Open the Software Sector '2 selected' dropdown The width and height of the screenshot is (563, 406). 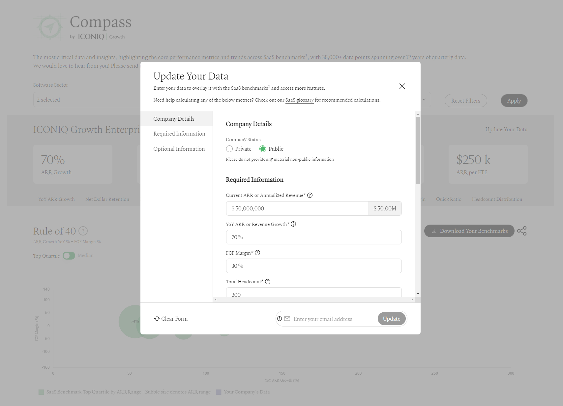87,100
